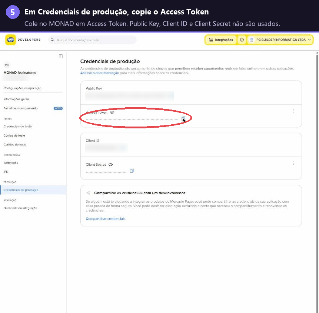Open Credenciais de teste
Screen dimensions: 319x313
click(x=17, y=126)
